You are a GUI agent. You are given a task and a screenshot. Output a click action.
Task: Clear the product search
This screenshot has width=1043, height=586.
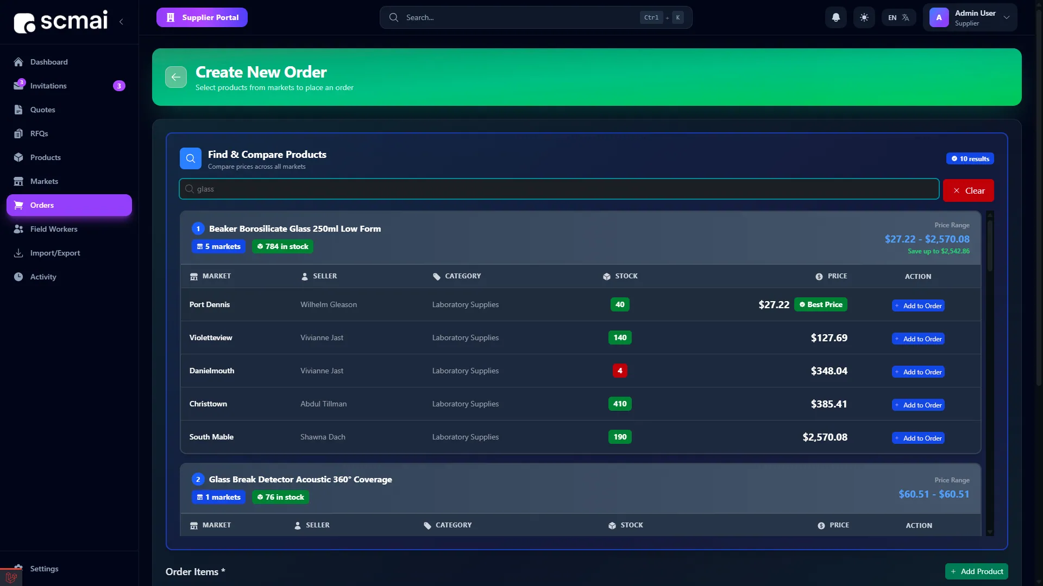pyautogui.click(x=969, y=190)
